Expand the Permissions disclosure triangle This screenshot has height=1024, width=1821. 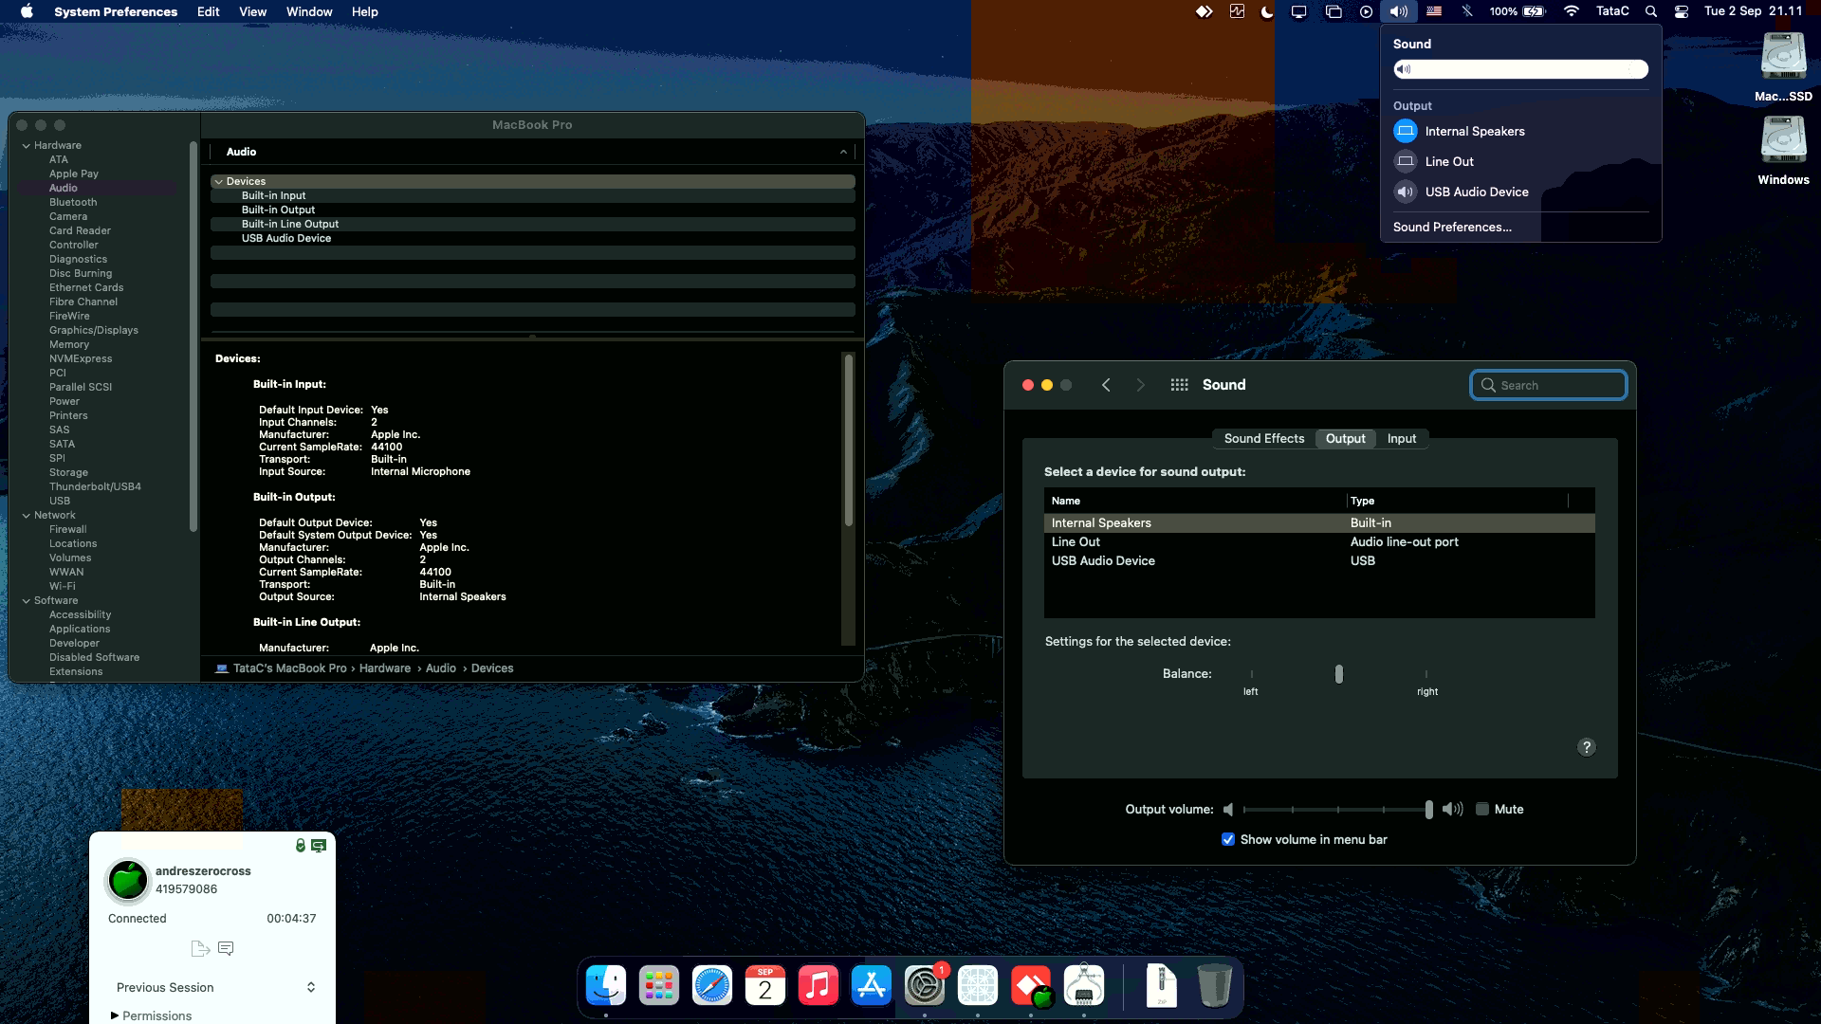pyautogui.click(x=115, y=1015)
